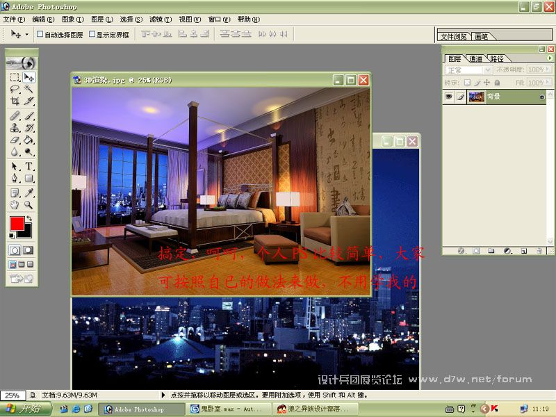
Task: Open the tool preset picker arrow in options bar
Action: 27,34
